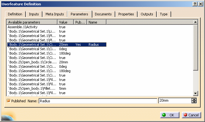Screen dimensions: 205x122
Task: Sort by the Value column header
Action: (66, 22)
